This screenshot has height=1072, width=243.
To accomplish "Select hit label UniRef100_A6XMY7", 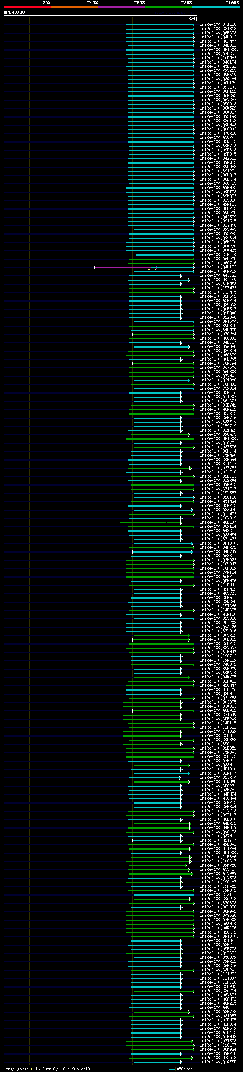I will coord(218,41).
